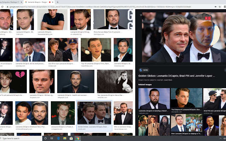Open Microsoft Store from the taskbar

coord(71,139)
